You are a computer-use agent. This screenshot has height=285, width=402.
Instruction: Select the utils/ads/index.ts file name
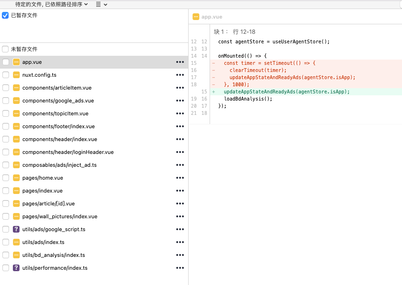pos(43,242)
